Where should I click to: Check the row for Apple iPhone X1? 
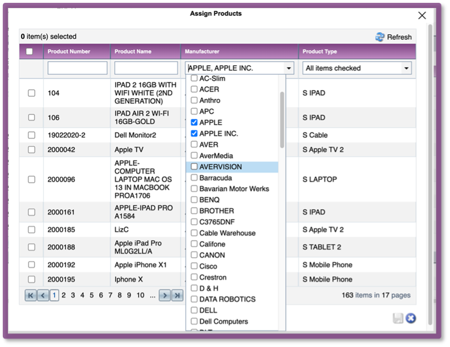(31, 265)
